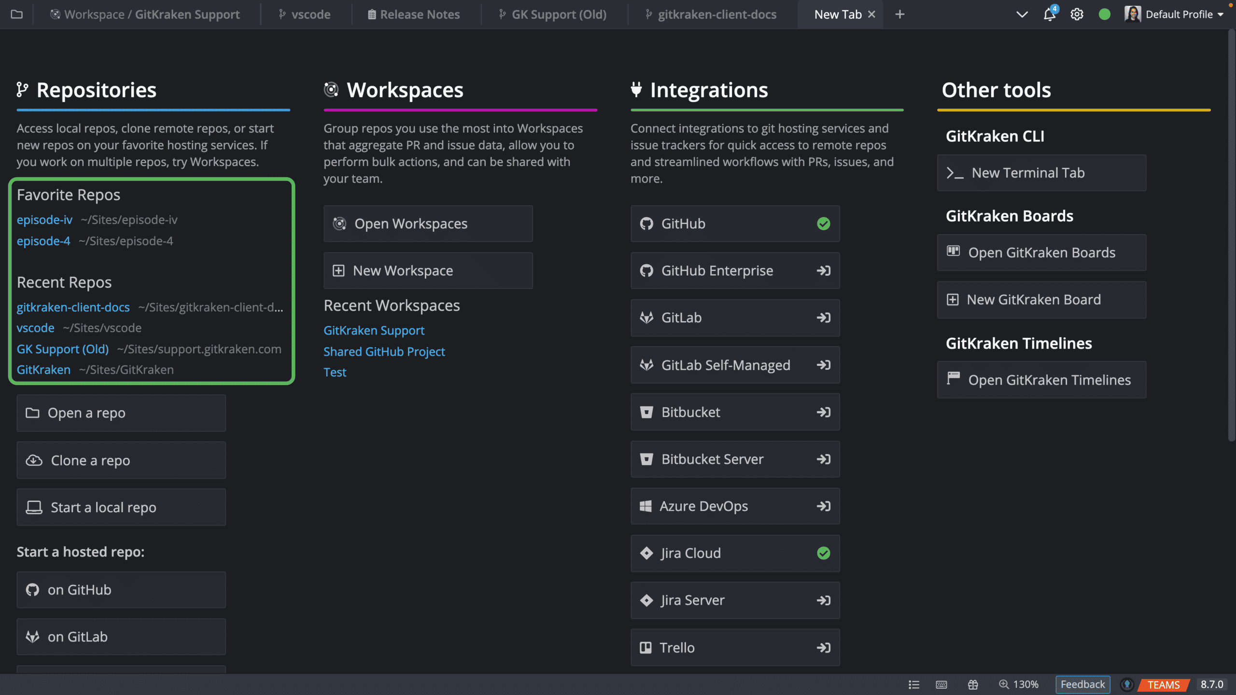Click the profile avatar picture
Image resolution: width=1236 pixels, height=695 pixels.
1132,14
